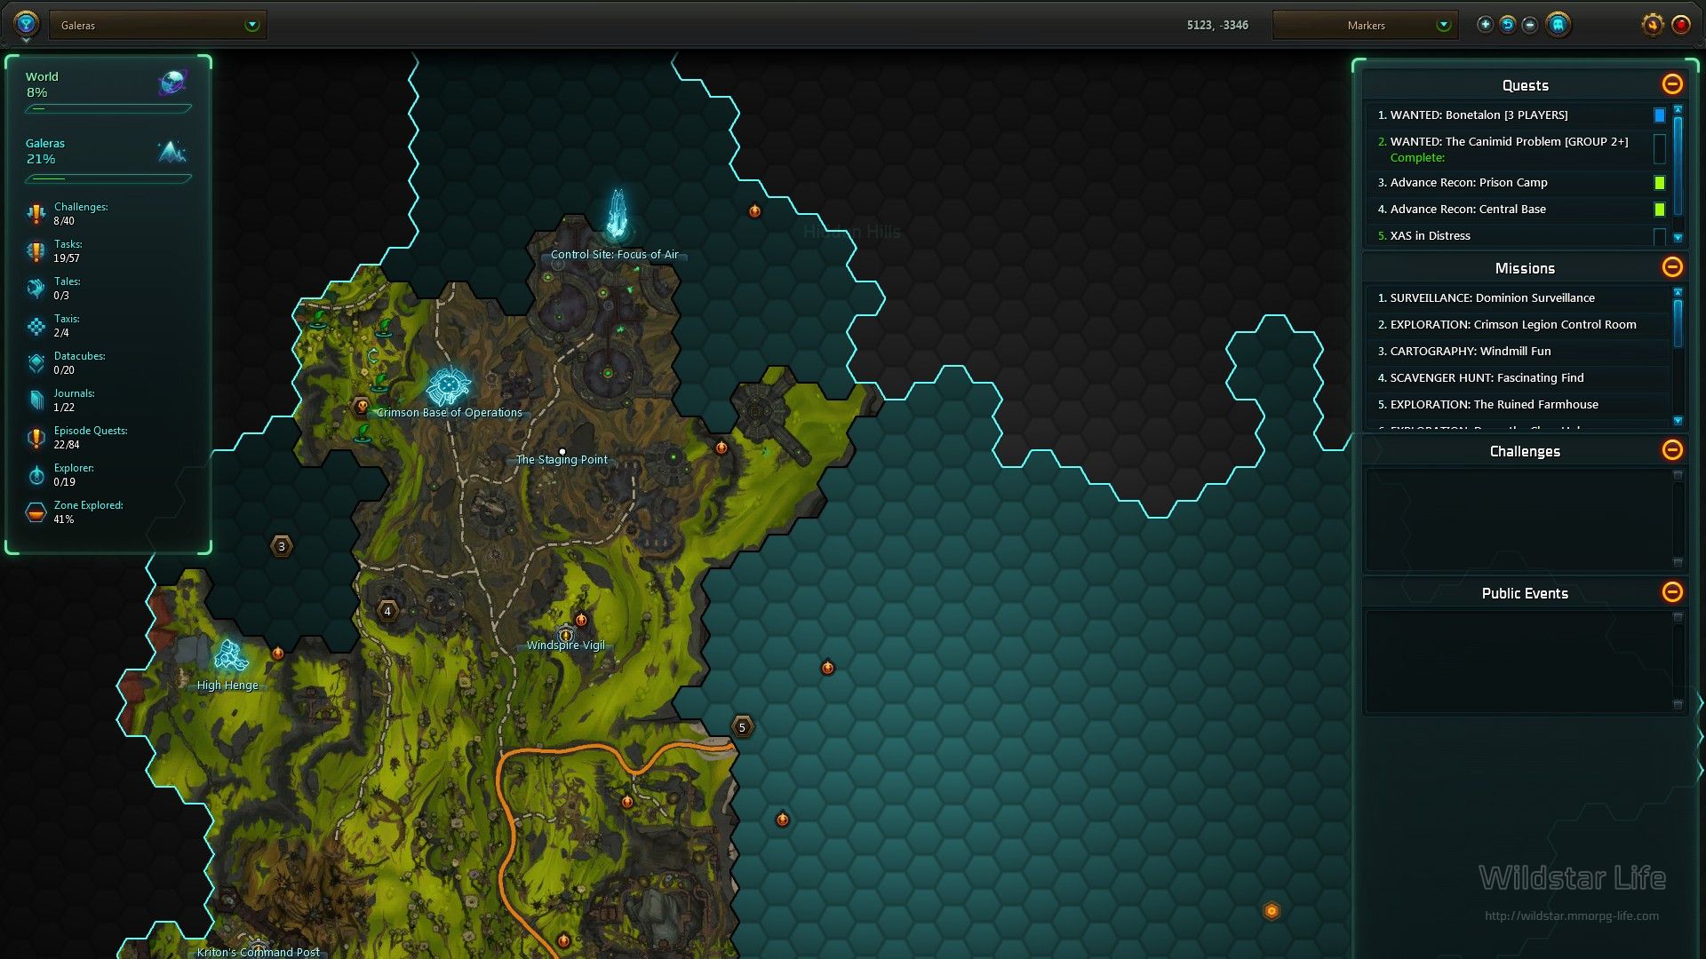Collapse the Missions panel
1706x959 pixels.
pos(1672,267)
